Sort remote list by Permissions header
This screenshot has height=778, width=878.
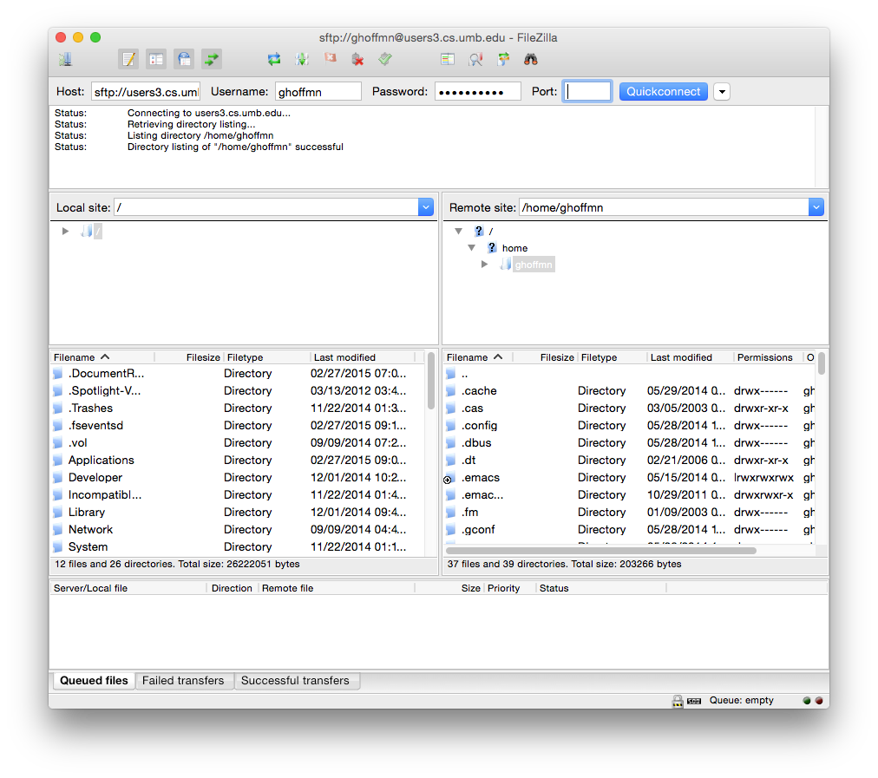[x=768, y=357]
